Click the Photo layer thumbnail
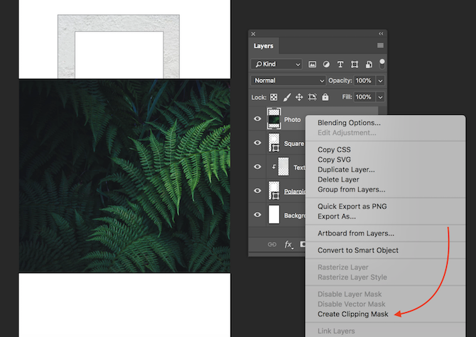This screenshot has height=337, width=476. (x=274, y=119)
